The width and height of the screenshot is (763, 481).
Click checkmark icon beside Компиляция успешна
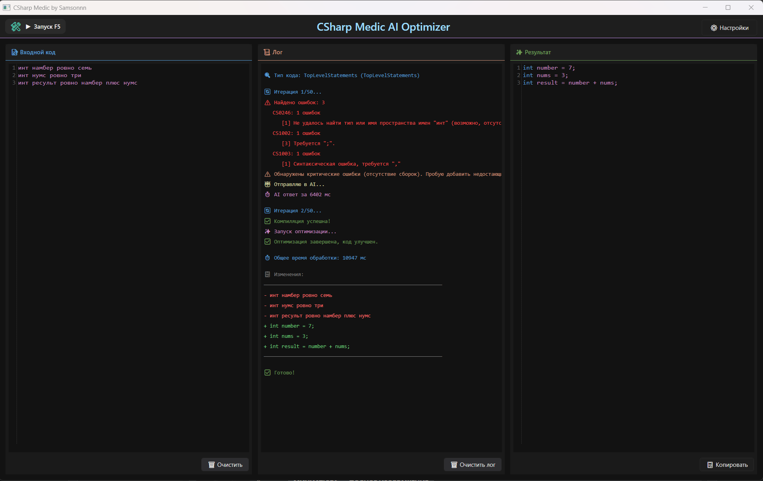(267, 221)
